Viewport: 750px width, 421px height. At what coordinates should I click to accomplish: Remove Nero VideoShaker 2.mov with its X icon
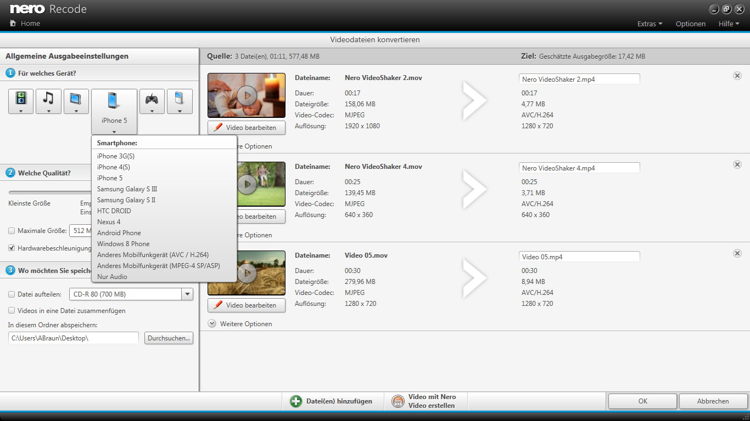737,76
